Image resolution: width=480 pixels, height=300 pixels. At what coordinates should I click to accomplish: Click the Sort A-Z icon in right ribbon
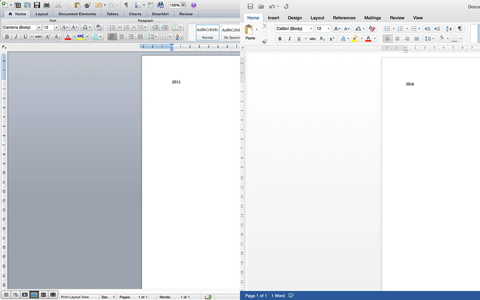(x=449, y=29)
